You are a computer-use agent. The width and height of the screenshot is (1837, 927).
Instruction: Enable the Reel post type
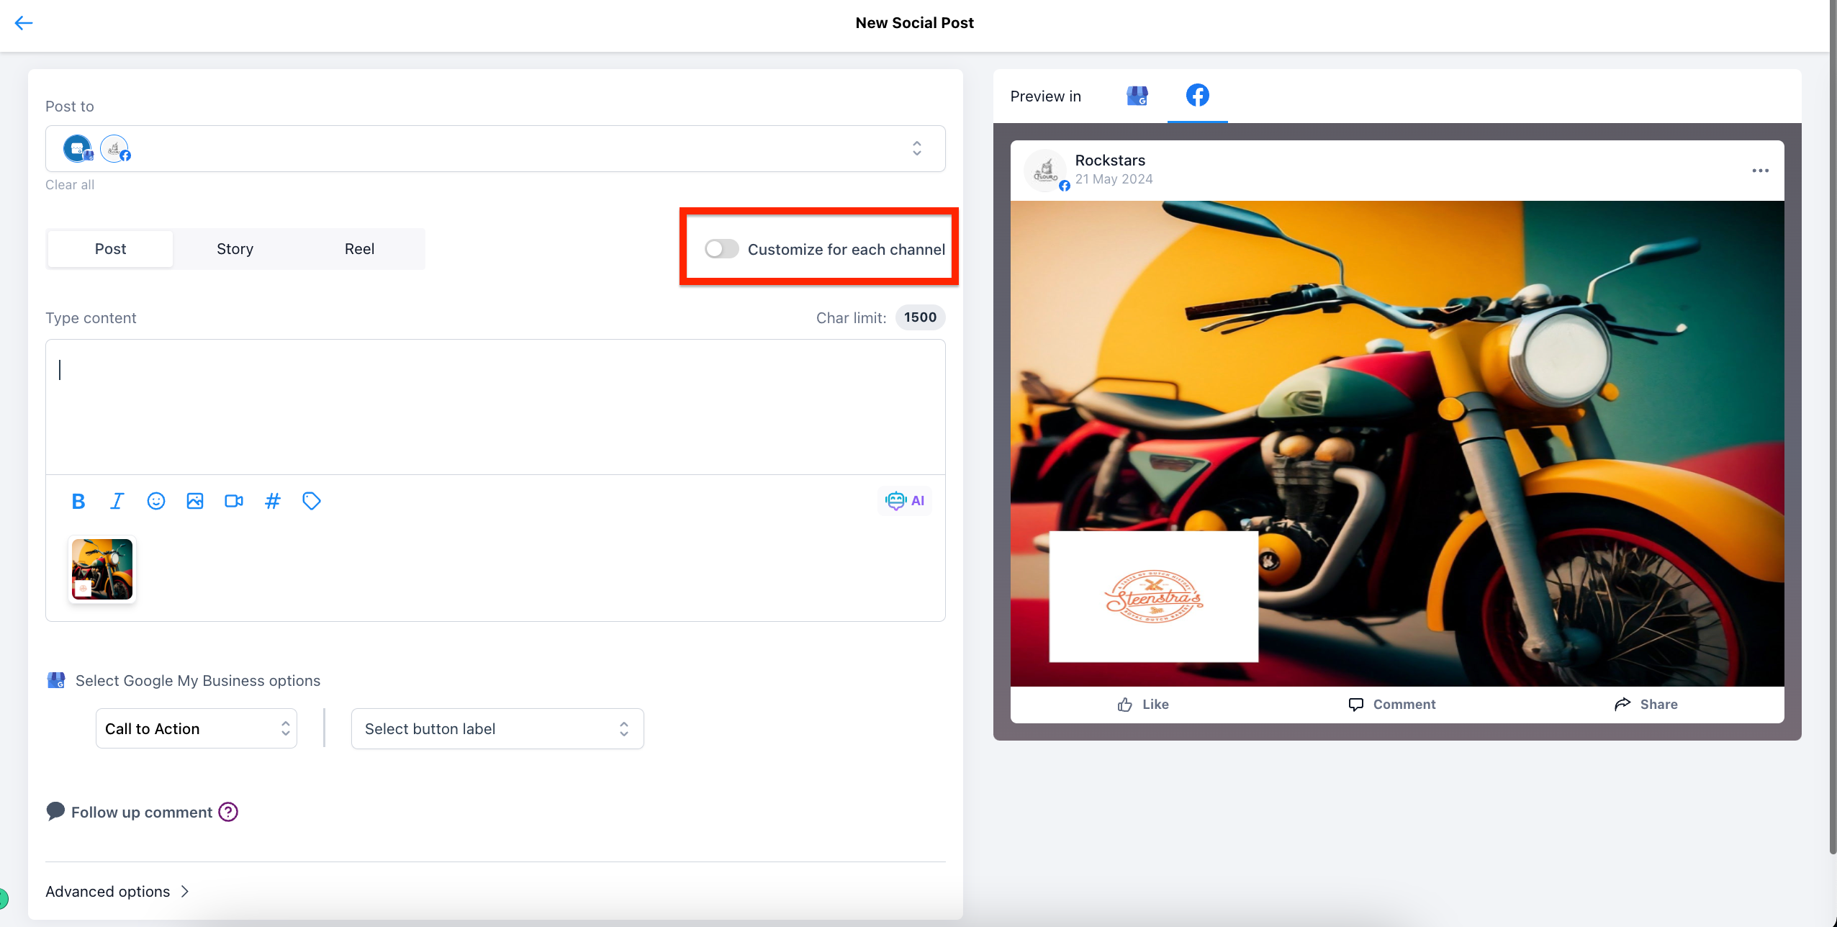(x=361, y=248)
